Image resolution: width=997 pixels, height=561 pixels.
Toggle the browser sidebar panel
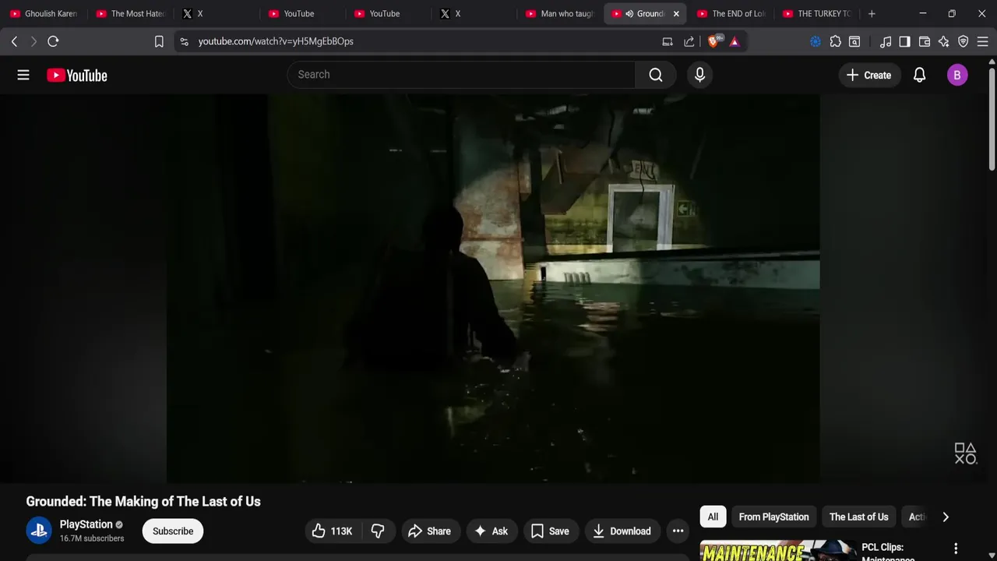pyautogui.click(x=904, y=41)
